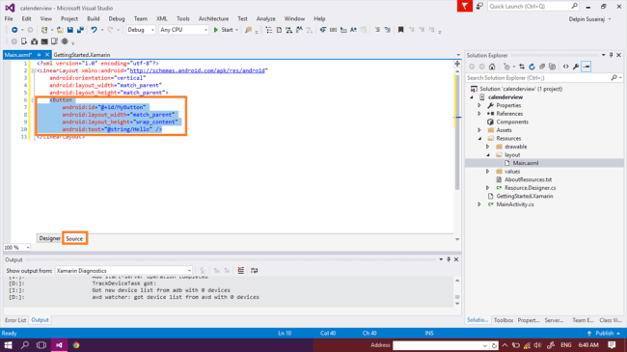
Task: Expand the Properties node in Solution Explorer
Action: click(x=479, y=106)
